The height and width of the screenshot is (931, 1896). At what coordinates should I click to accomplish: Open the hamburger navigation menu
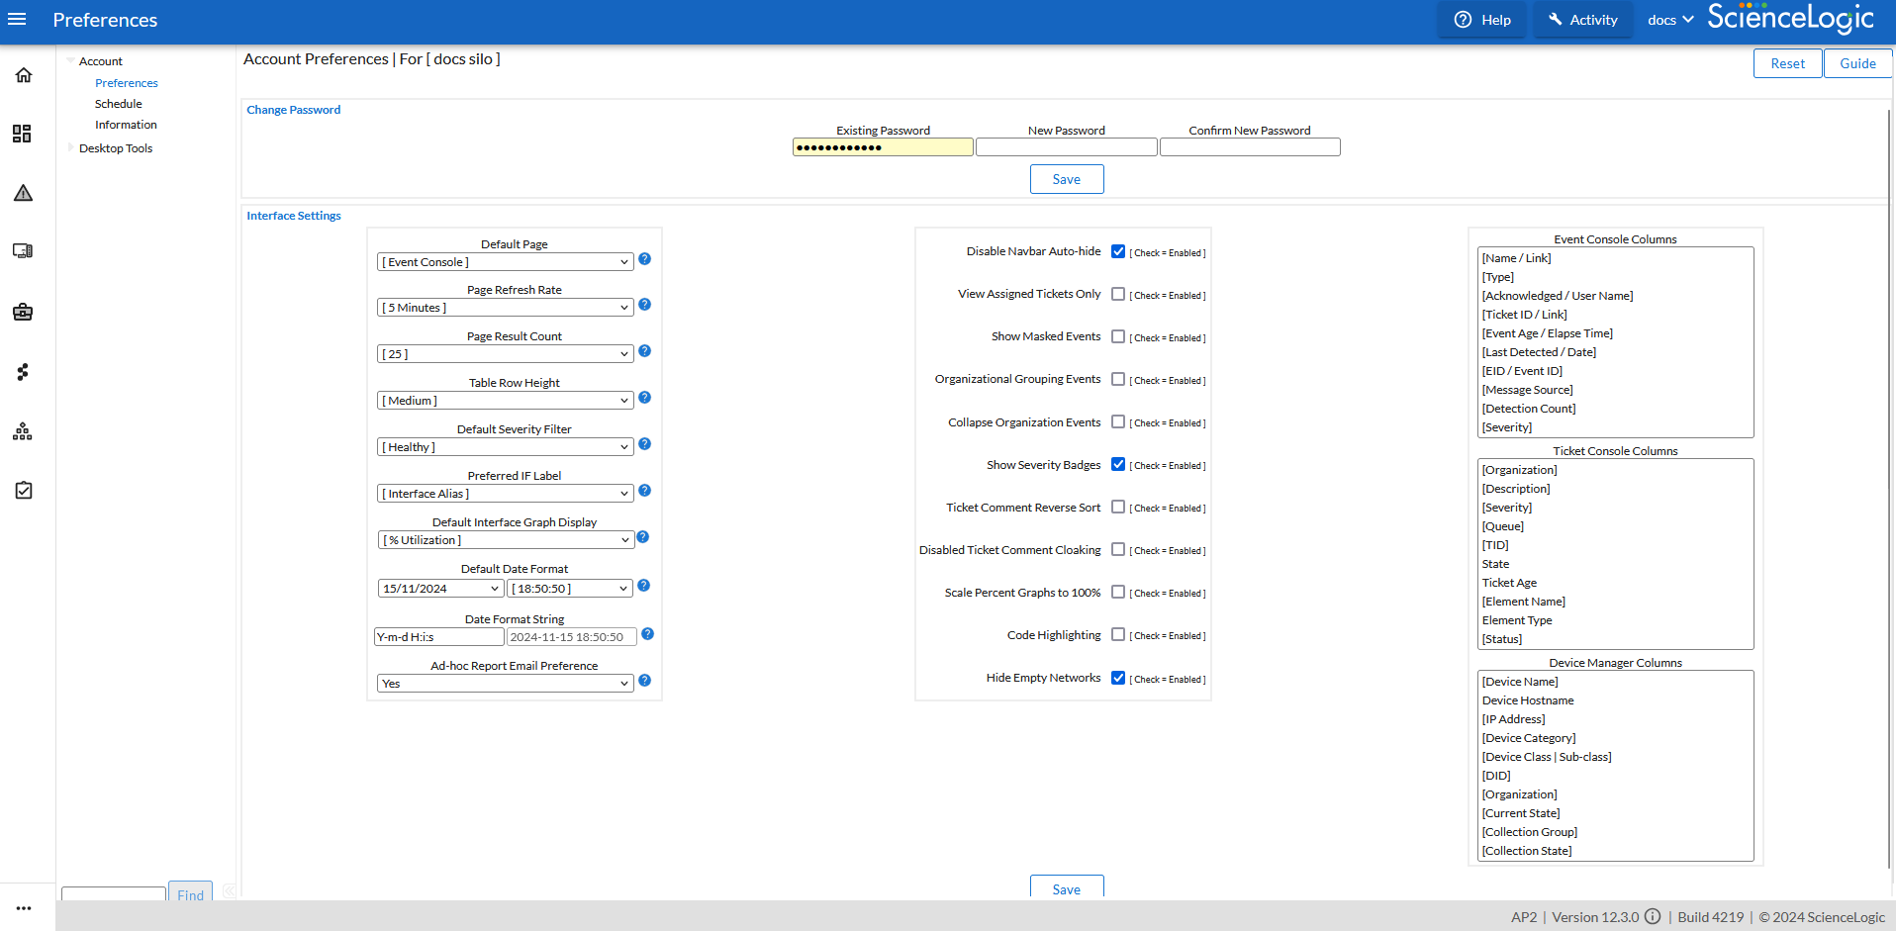17,20
